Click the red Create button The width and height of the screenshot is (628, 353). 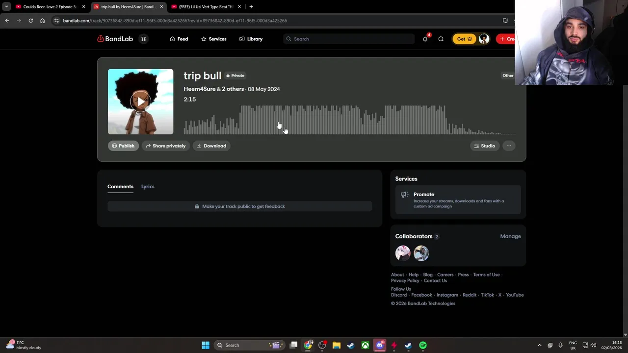click(506, 39)
